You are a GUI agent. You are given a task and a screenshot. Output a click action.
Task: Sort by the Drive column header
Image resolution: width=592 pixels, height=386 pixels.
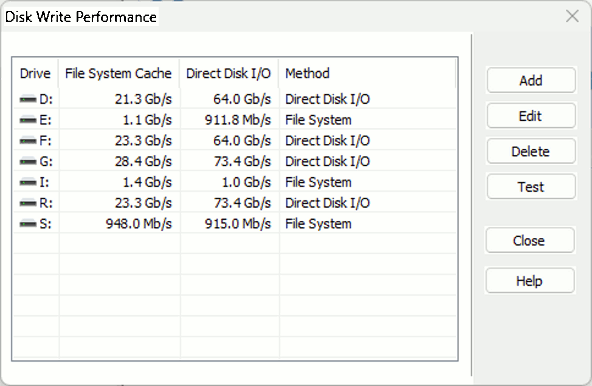tap(35, 73)
